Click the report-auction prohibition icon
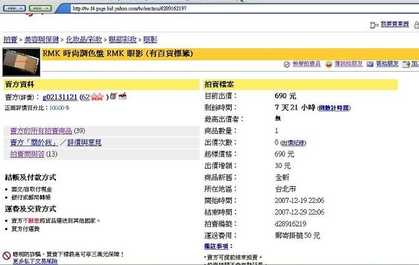The height and width of the screenshot is (265, 419). [287, 64]
